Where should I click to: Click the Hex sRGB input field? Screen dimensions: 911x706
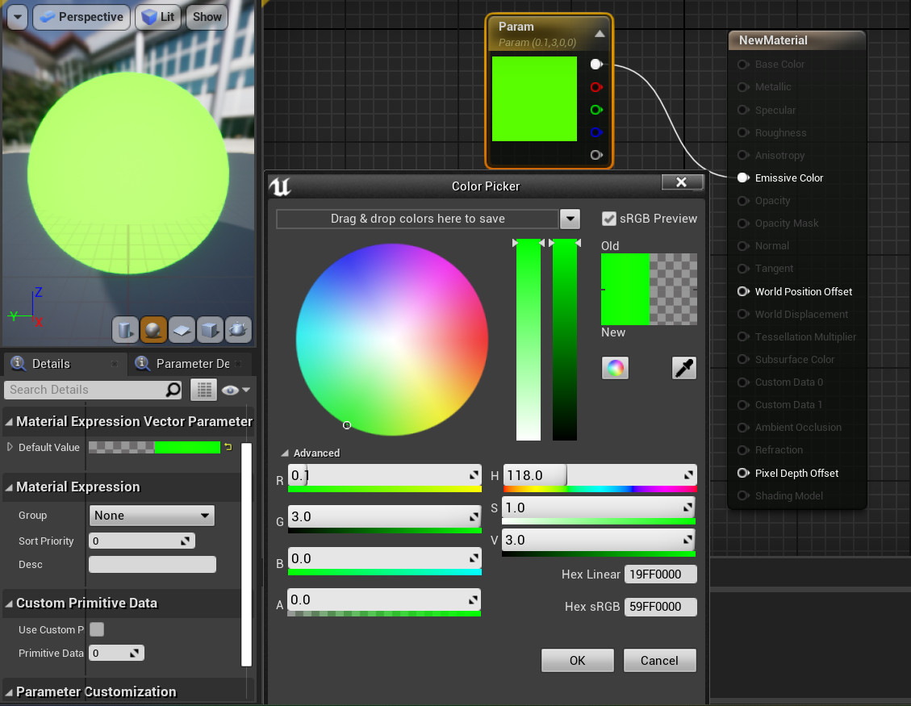tap(660, 607)
